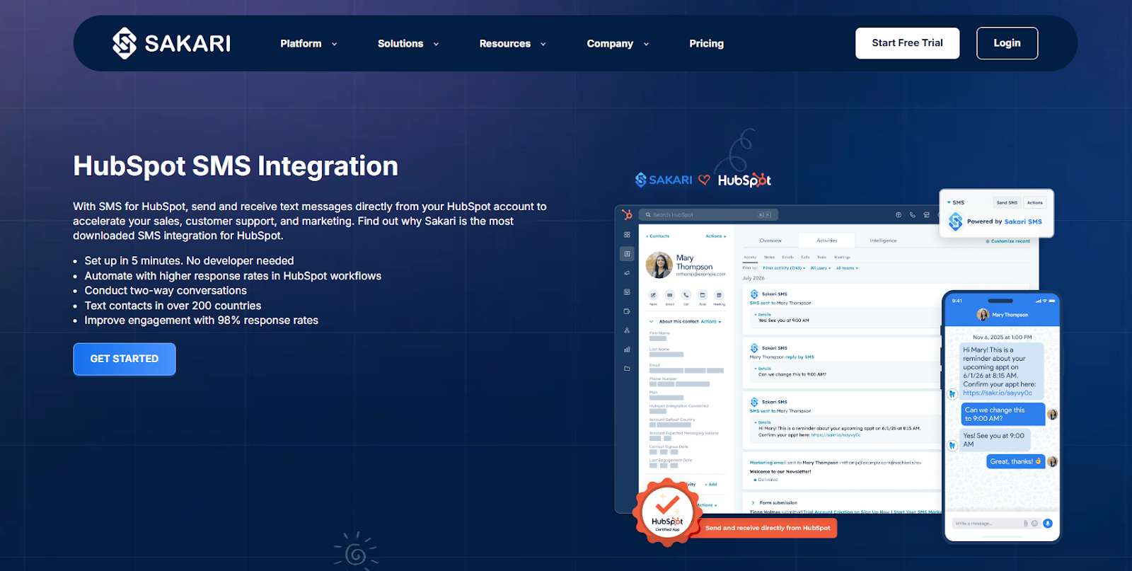1132x571 pixels.
Task: Click the Task icon under Mary Thompson
Action: [703, 295]
